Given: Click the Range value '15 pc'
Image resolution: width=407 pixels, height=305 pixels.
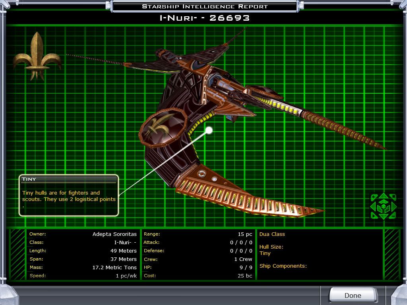Looking at the screenshot, I should tap(245, 234).
